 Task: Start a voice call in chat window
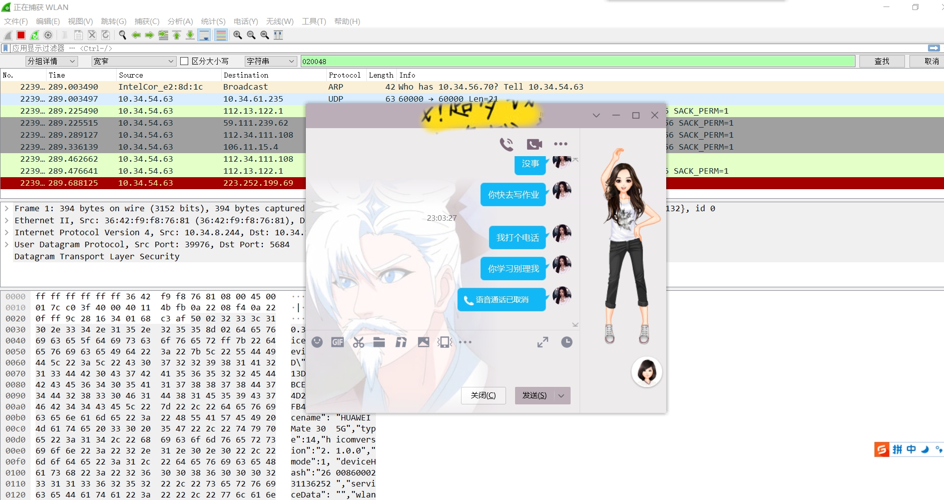[x=507, y=144]
